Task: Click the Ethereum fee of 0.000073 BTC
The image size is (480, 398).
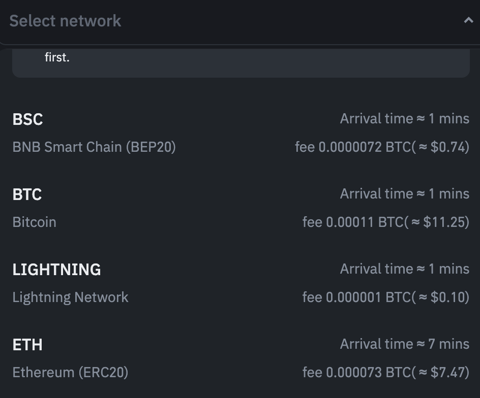Action: point(385,373)
